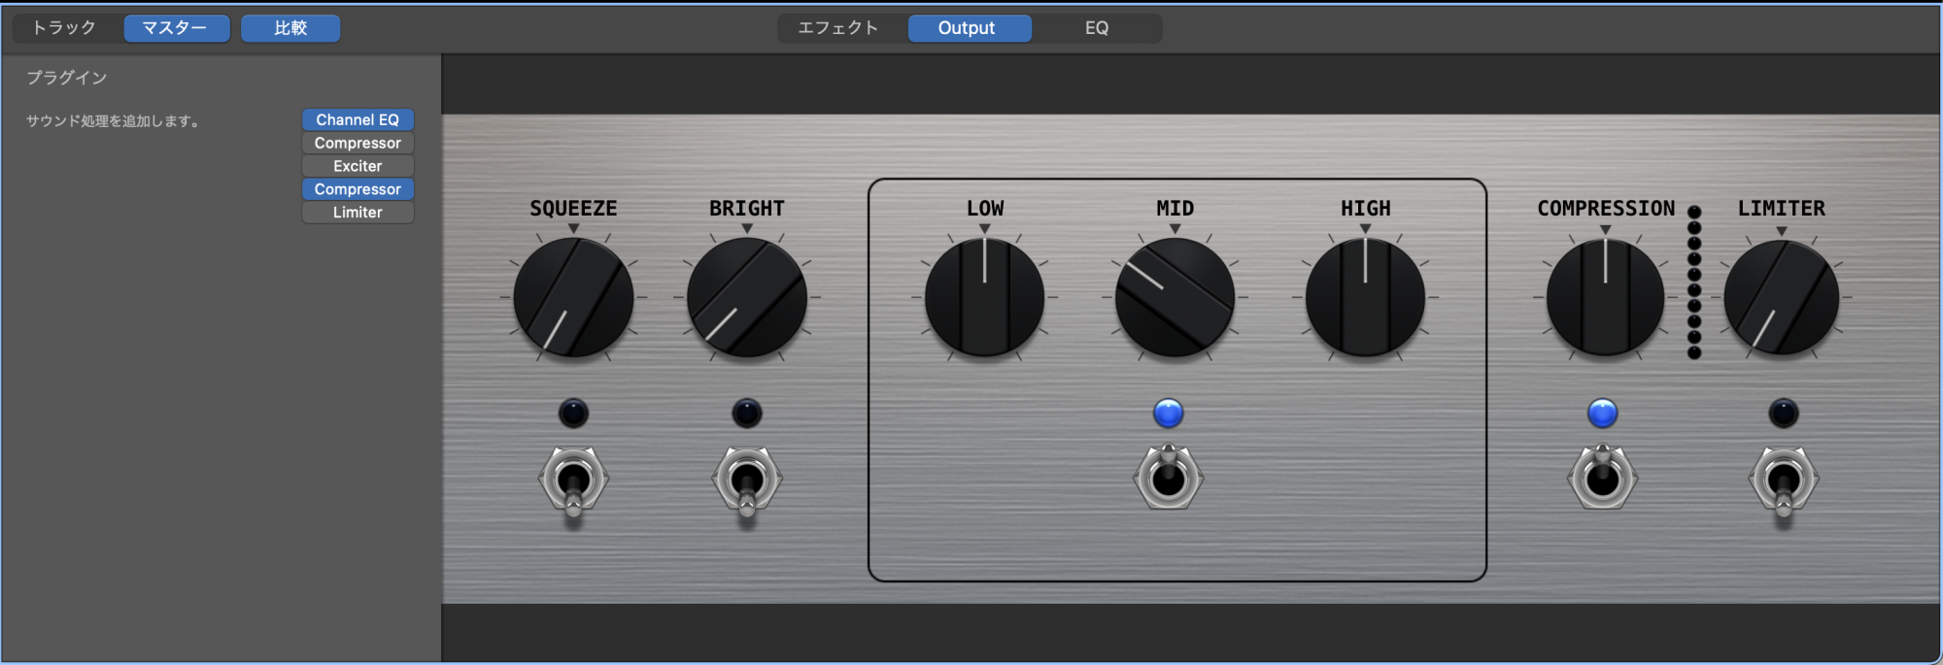The width and height of the screenshot is (1943, 665).
Task: Select the first Compressor plugin slot
Action: 358,143
